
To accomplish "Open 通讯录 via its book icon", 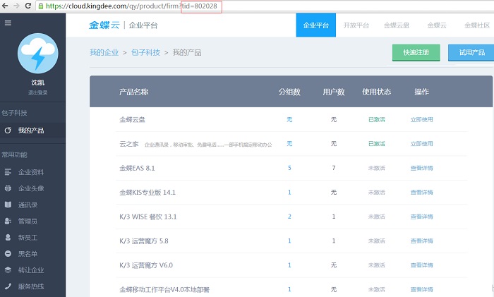I will tap(8, 205).
